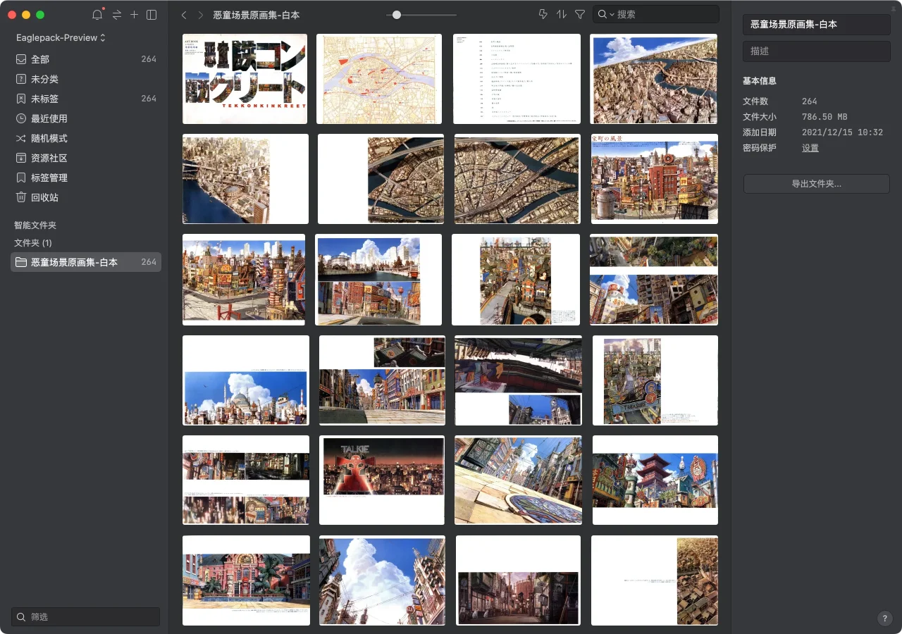
Task: Select the 宝町の風景 street thumbnail
Action: pos(655,179)
